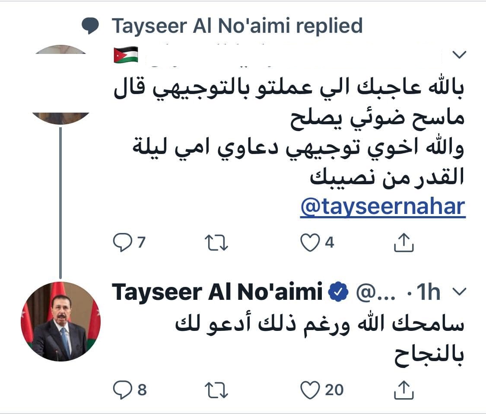Retweet Tayseer Al No'aimi's reply
Screen dimensions: 486x415
click(x=216, y=390)
